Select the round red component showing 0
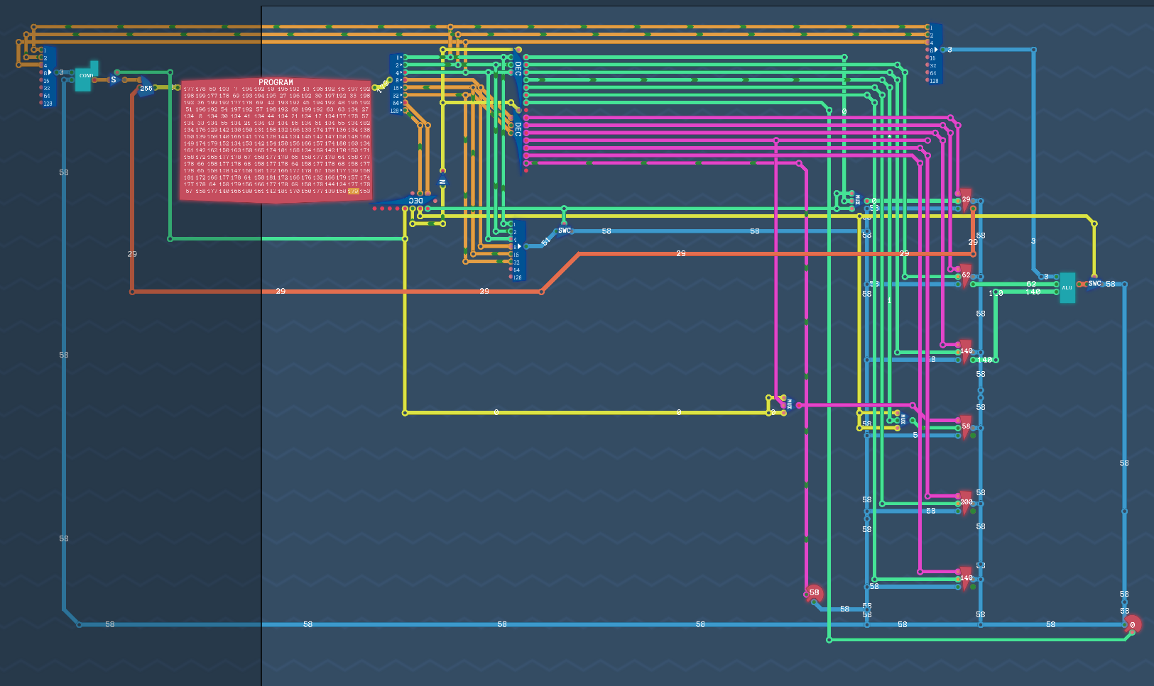 (x=1132, y=624)
